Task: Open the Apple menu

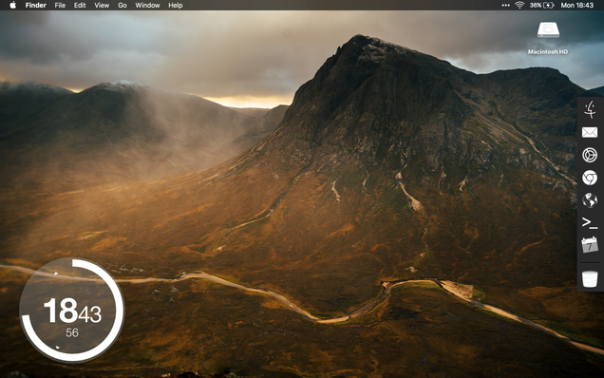Action: tap(12, 5)
